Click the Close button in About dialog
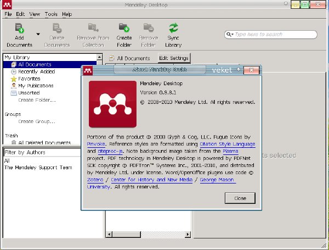329x250 pixels. click(240, 198)
